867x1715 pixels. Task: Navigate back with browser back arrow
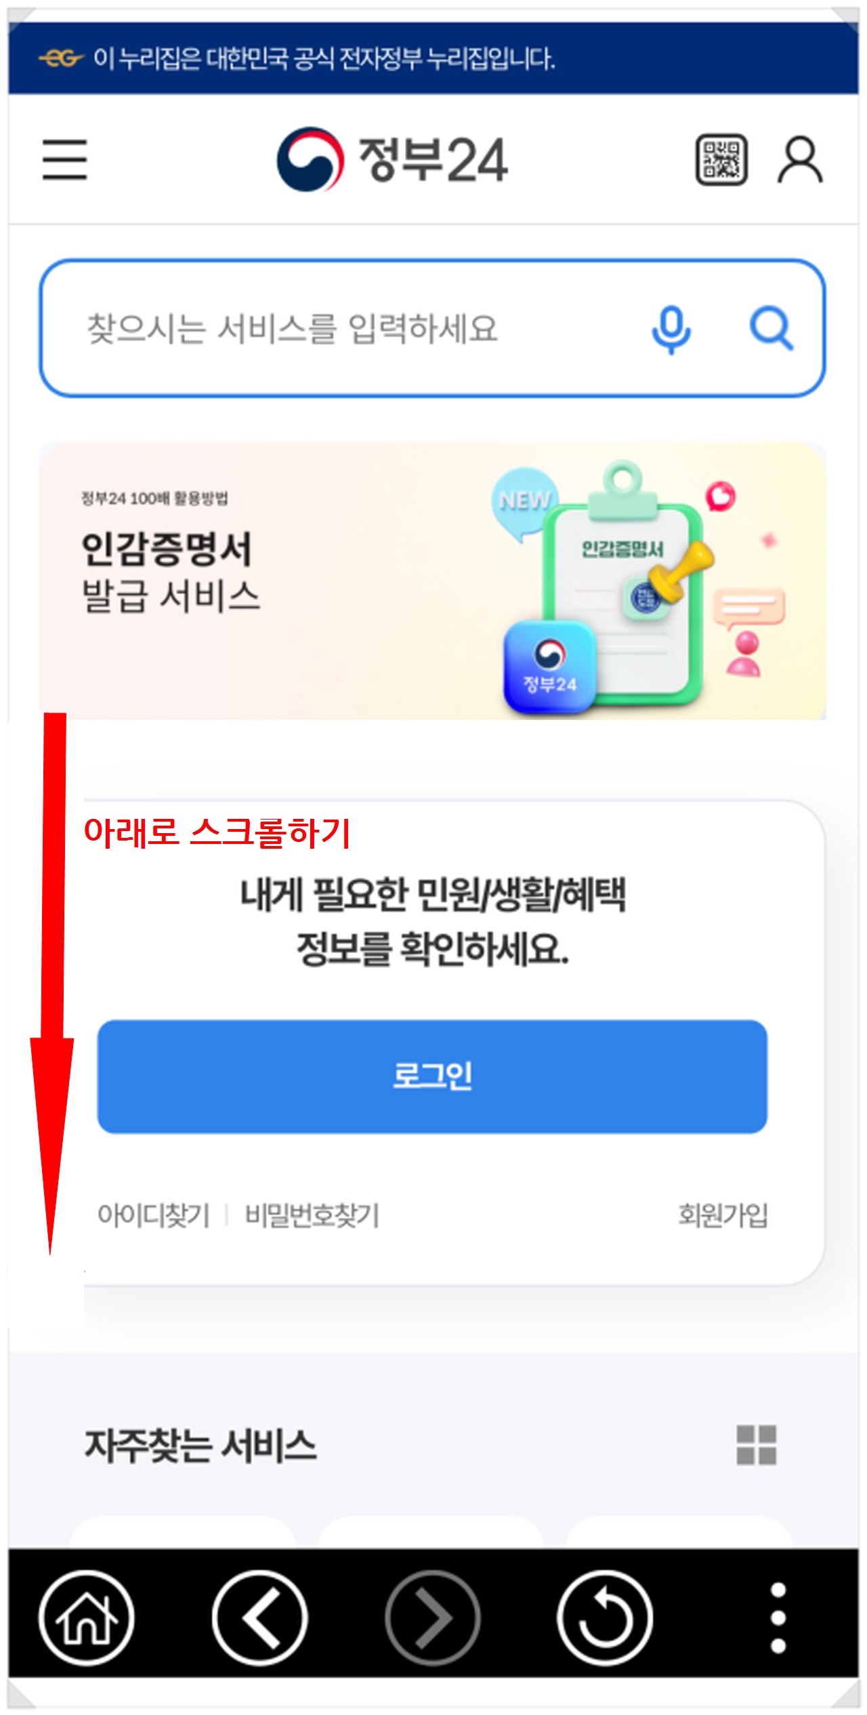(x=259, y=1617)
